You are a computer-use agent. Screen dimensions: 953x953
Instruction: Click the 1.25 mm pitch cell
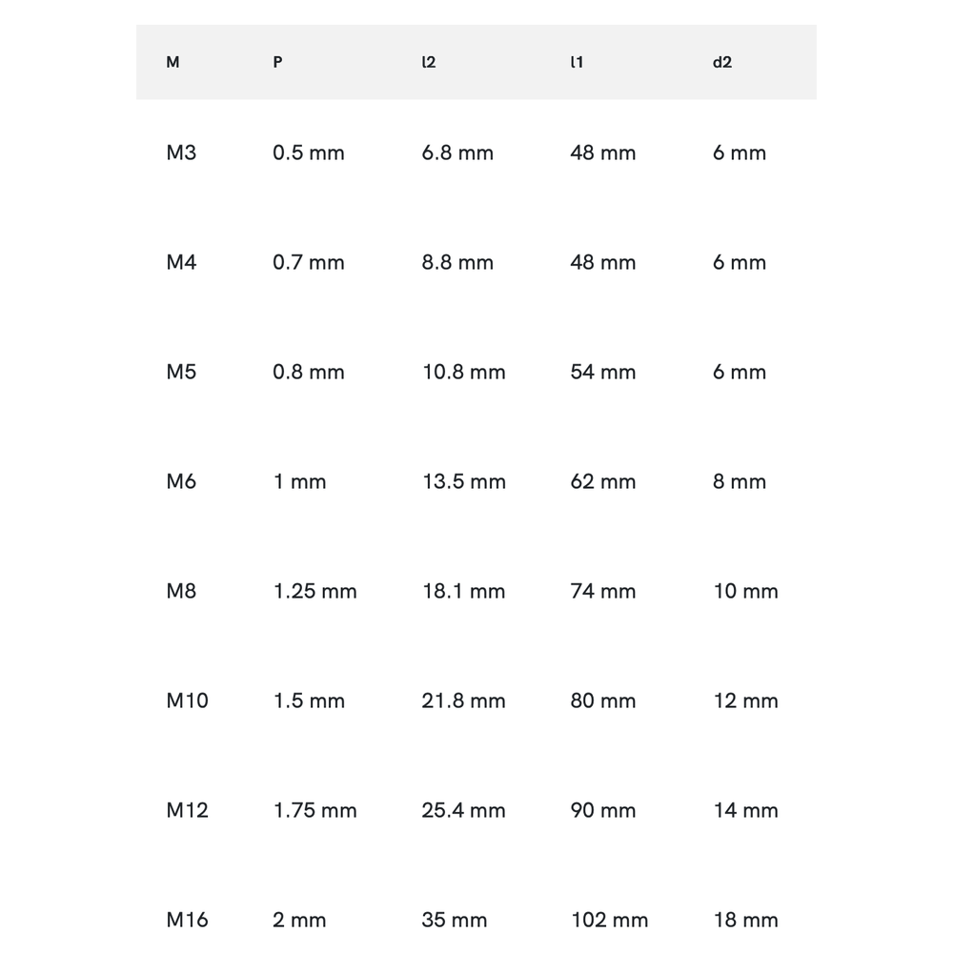[314, 591]
